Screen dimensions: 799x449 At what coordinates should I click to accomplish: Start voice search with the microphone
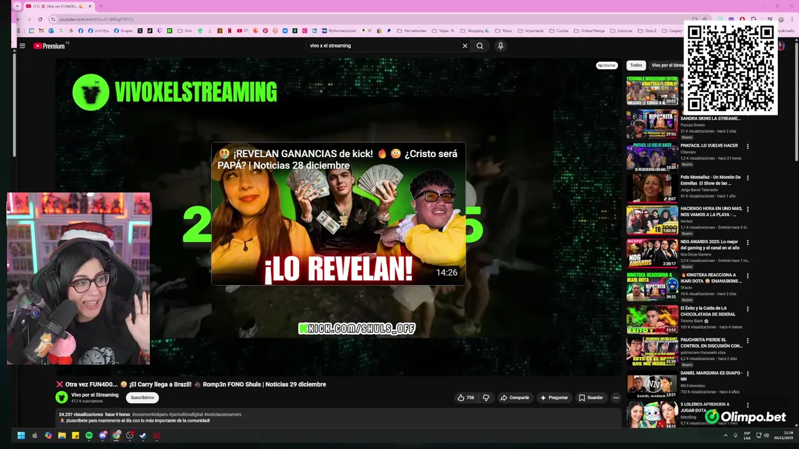coord(500,46)
